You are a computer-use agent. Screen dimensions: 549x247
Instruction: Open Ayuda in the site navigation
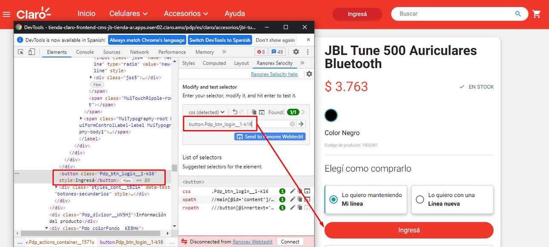coord(235,14)
